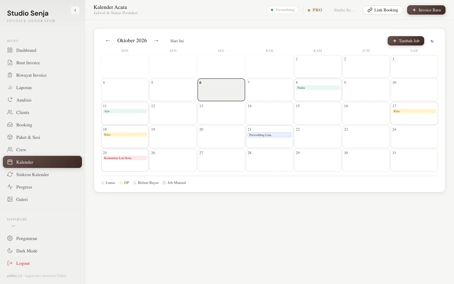This screenshot has width=454, height=284.
Task: Open the Komunitas Lari Kota event
Action: click(125, 158)
